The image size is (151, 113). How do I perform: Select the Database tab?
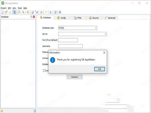tap(45, 18)
